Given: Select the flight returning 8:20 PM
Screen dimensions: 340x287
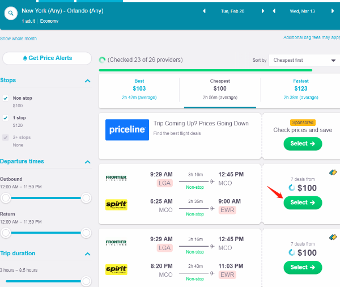Looking at the screenshot, I should pos(303,267).
